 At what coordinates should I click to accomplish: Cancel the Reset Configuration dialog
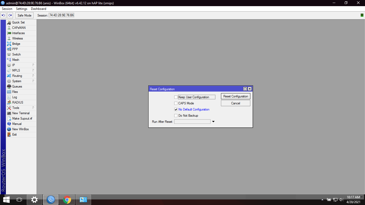tap(235, 103)
